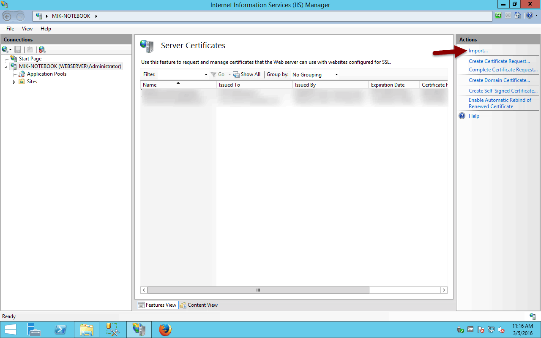
Task: Expand the Sites tree node
Action: coord(14,82)
